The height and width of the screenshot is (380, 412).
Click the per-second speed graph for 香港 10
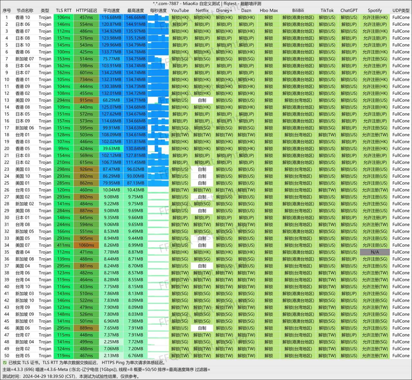tap(158, 17)
